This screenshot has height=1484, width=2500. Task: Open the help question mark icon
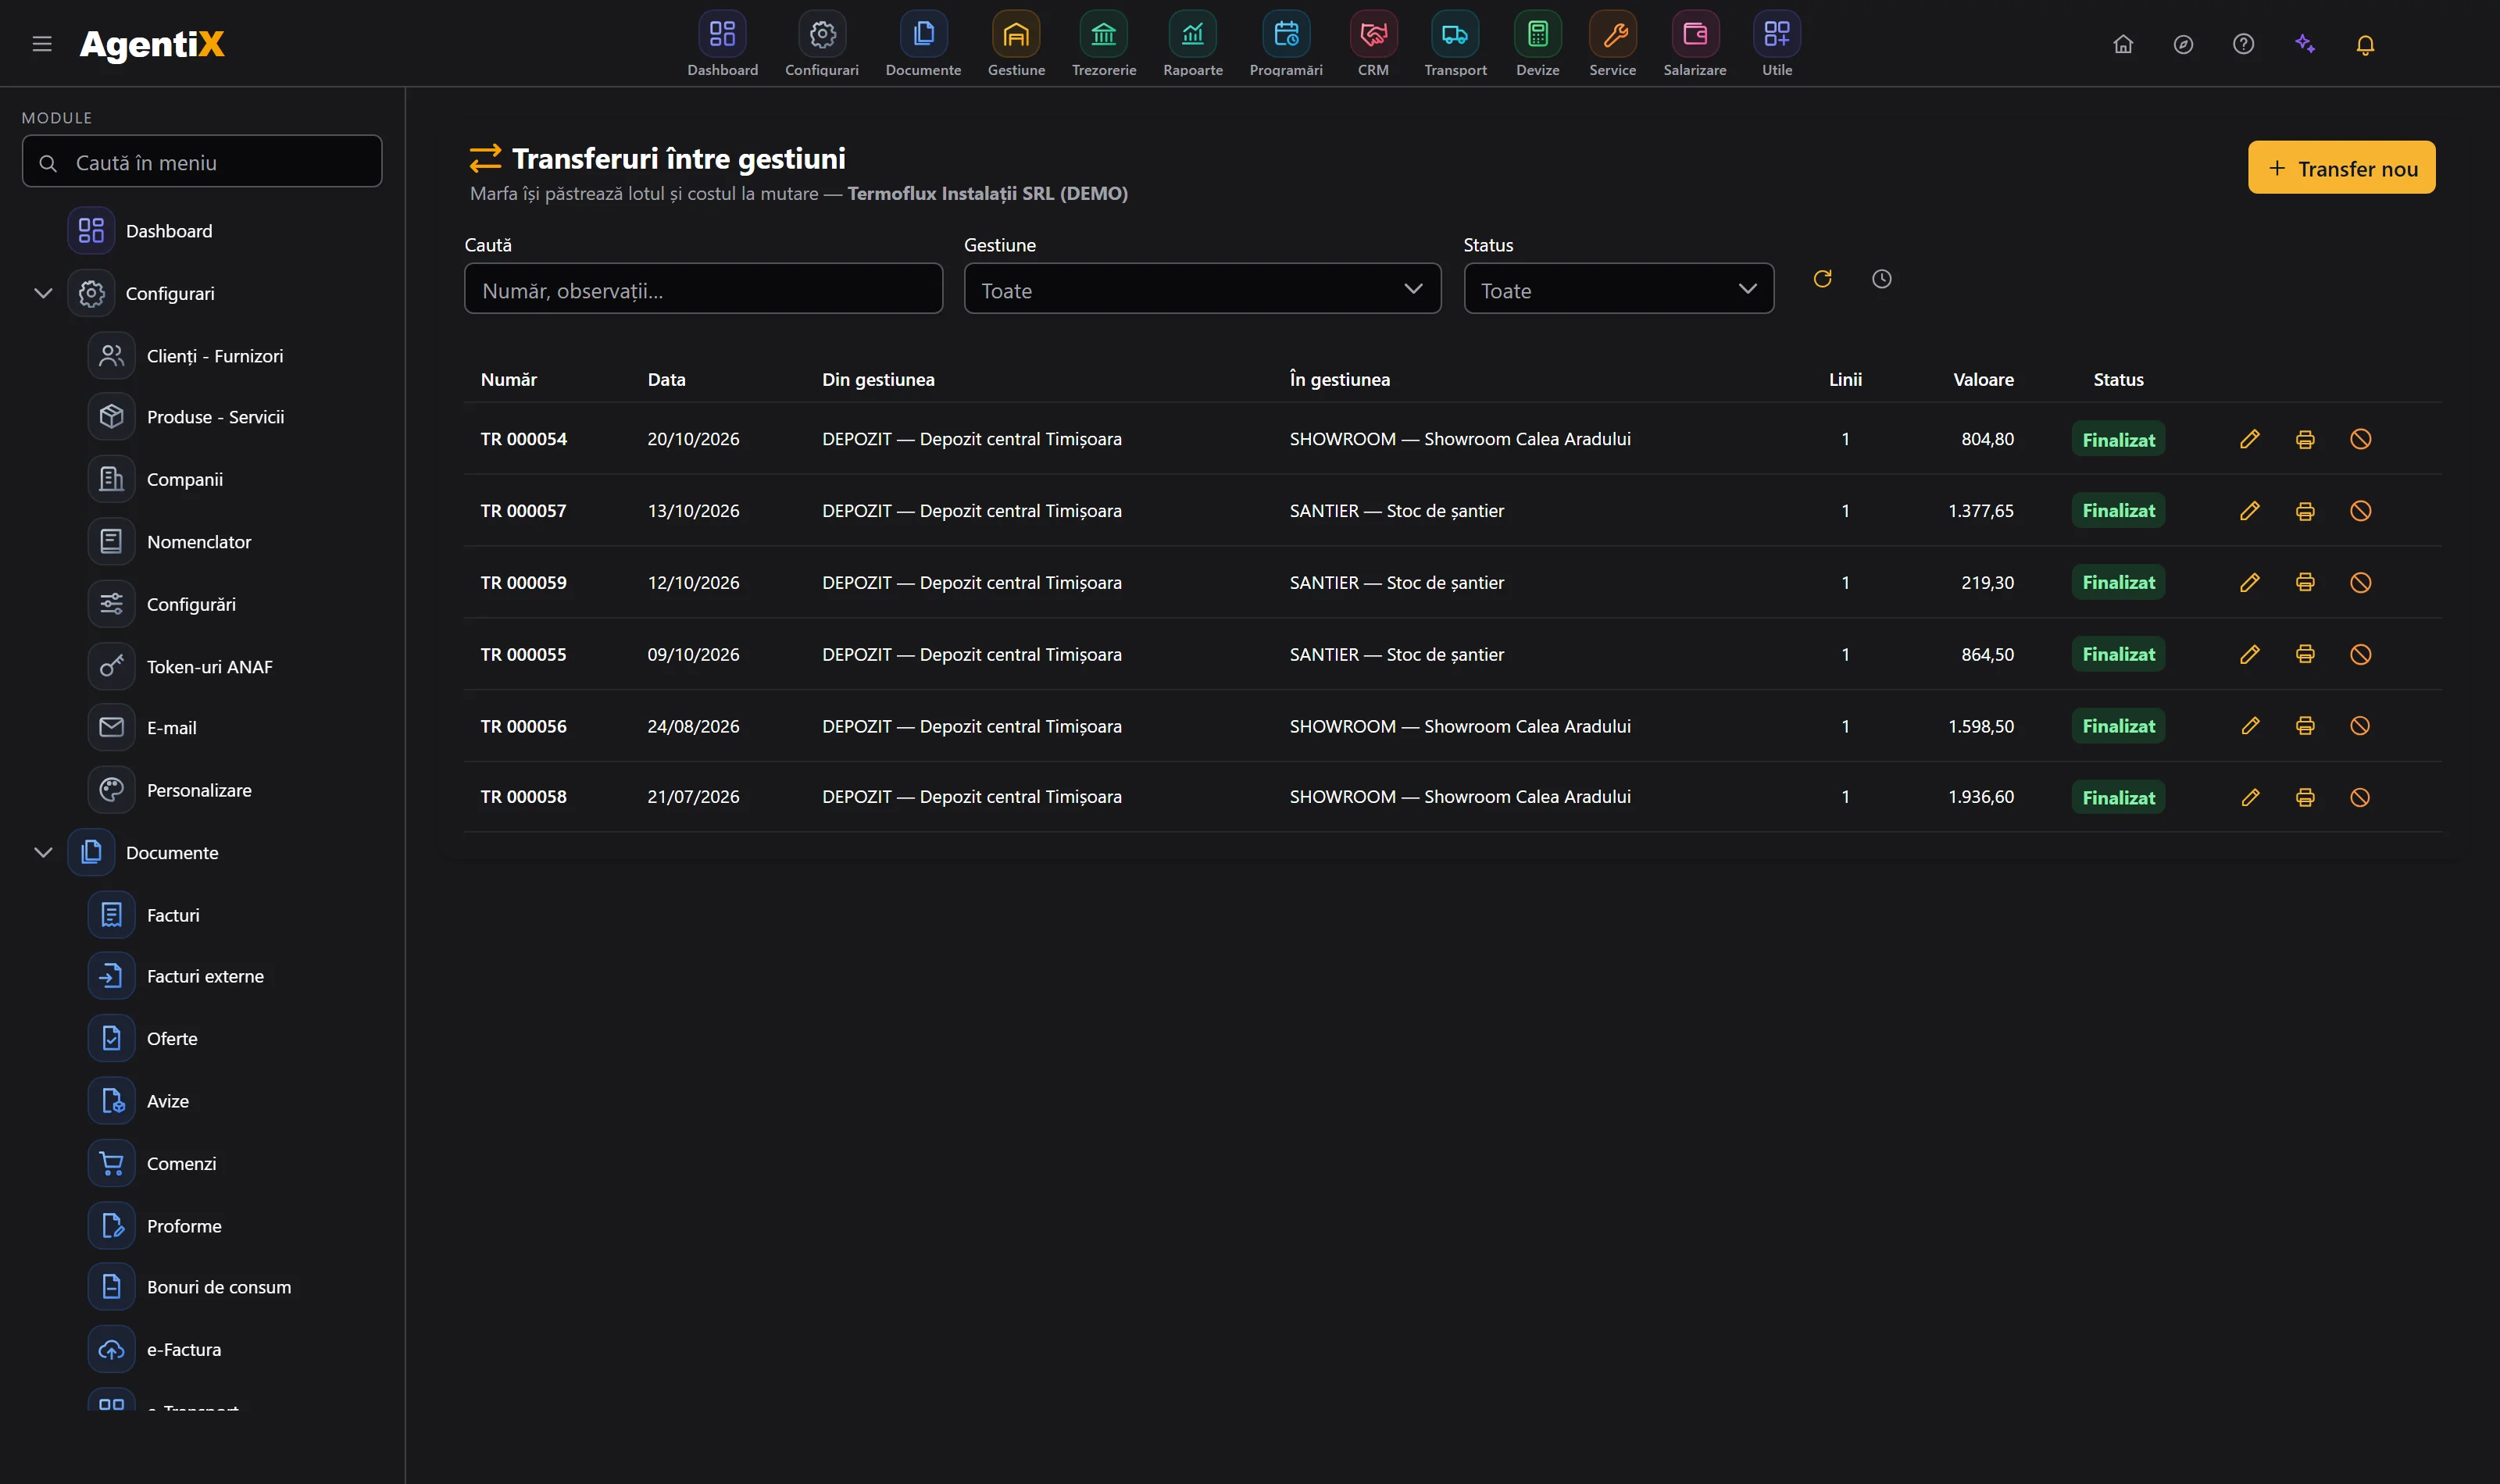coord(2243,44)
